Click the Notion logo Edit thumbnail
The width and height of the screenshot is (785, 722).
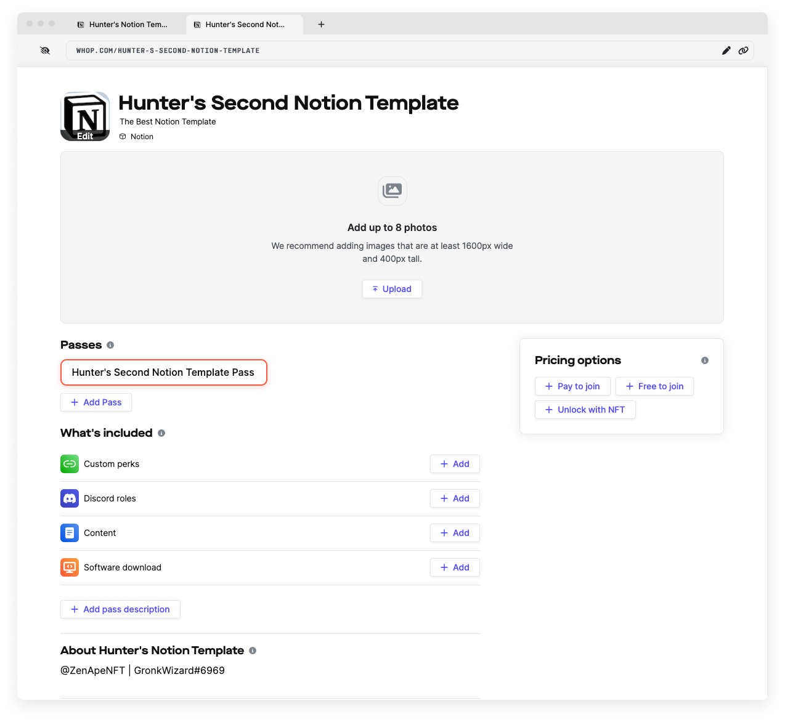[x=85, y=116]
